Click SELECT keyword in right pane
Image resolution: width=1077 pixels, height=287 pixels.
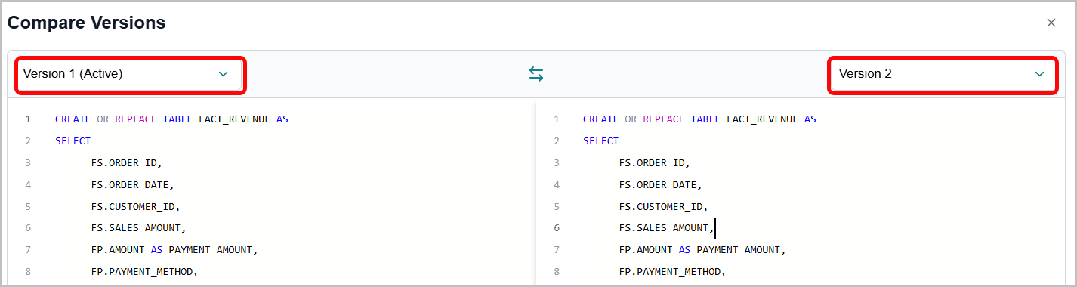(600, 141)
